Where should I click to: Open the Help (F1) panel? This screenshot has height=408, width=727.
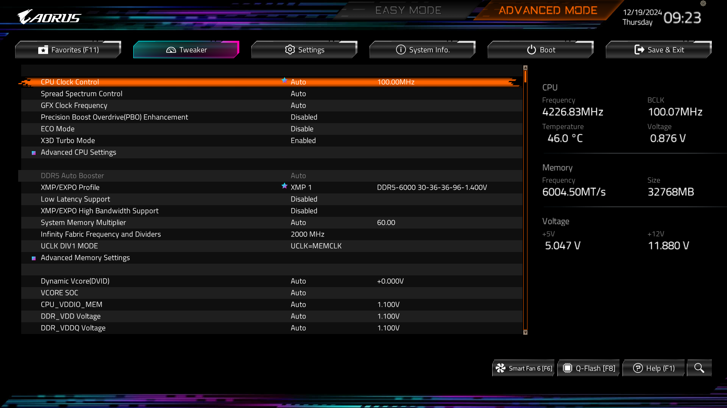654,368
